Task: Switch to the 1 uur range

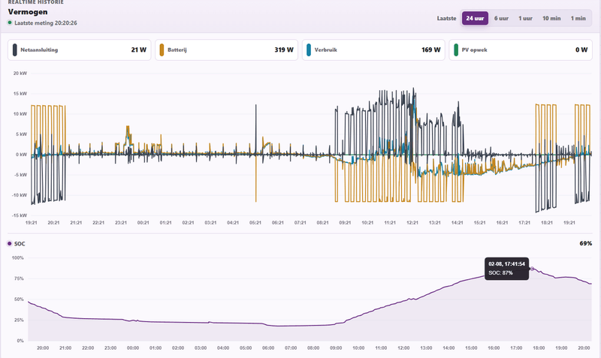Action: (x=525, y=18)
